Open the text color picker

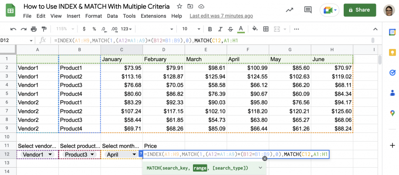coord(241,29)
